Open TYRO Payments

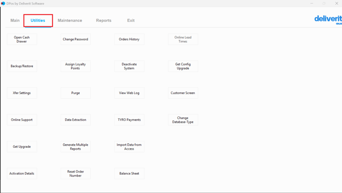129,120
